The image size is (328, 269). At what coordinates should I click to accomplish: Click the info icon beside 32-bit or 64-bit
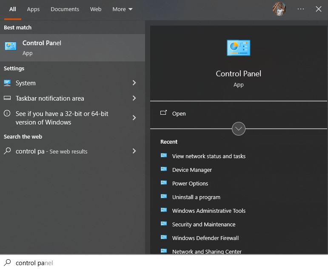7,113
